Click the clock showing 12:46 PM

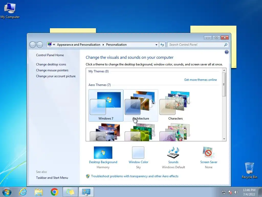coord(249,190)
